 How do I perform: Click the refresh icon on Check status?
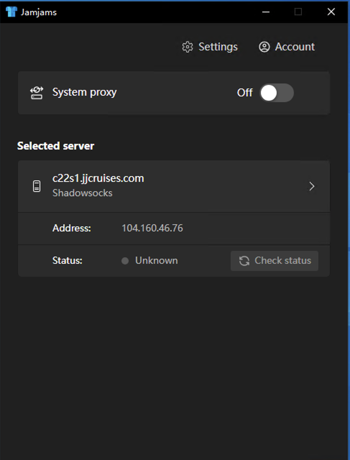[244, 261]
